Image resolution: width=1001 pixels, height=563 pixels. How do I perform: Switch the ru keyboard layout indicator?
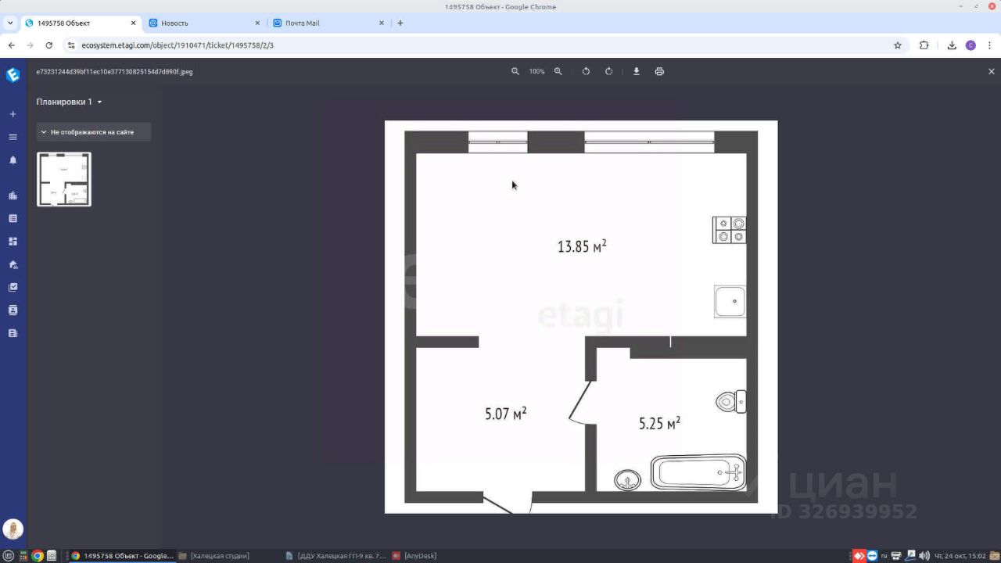click(884, 556)
